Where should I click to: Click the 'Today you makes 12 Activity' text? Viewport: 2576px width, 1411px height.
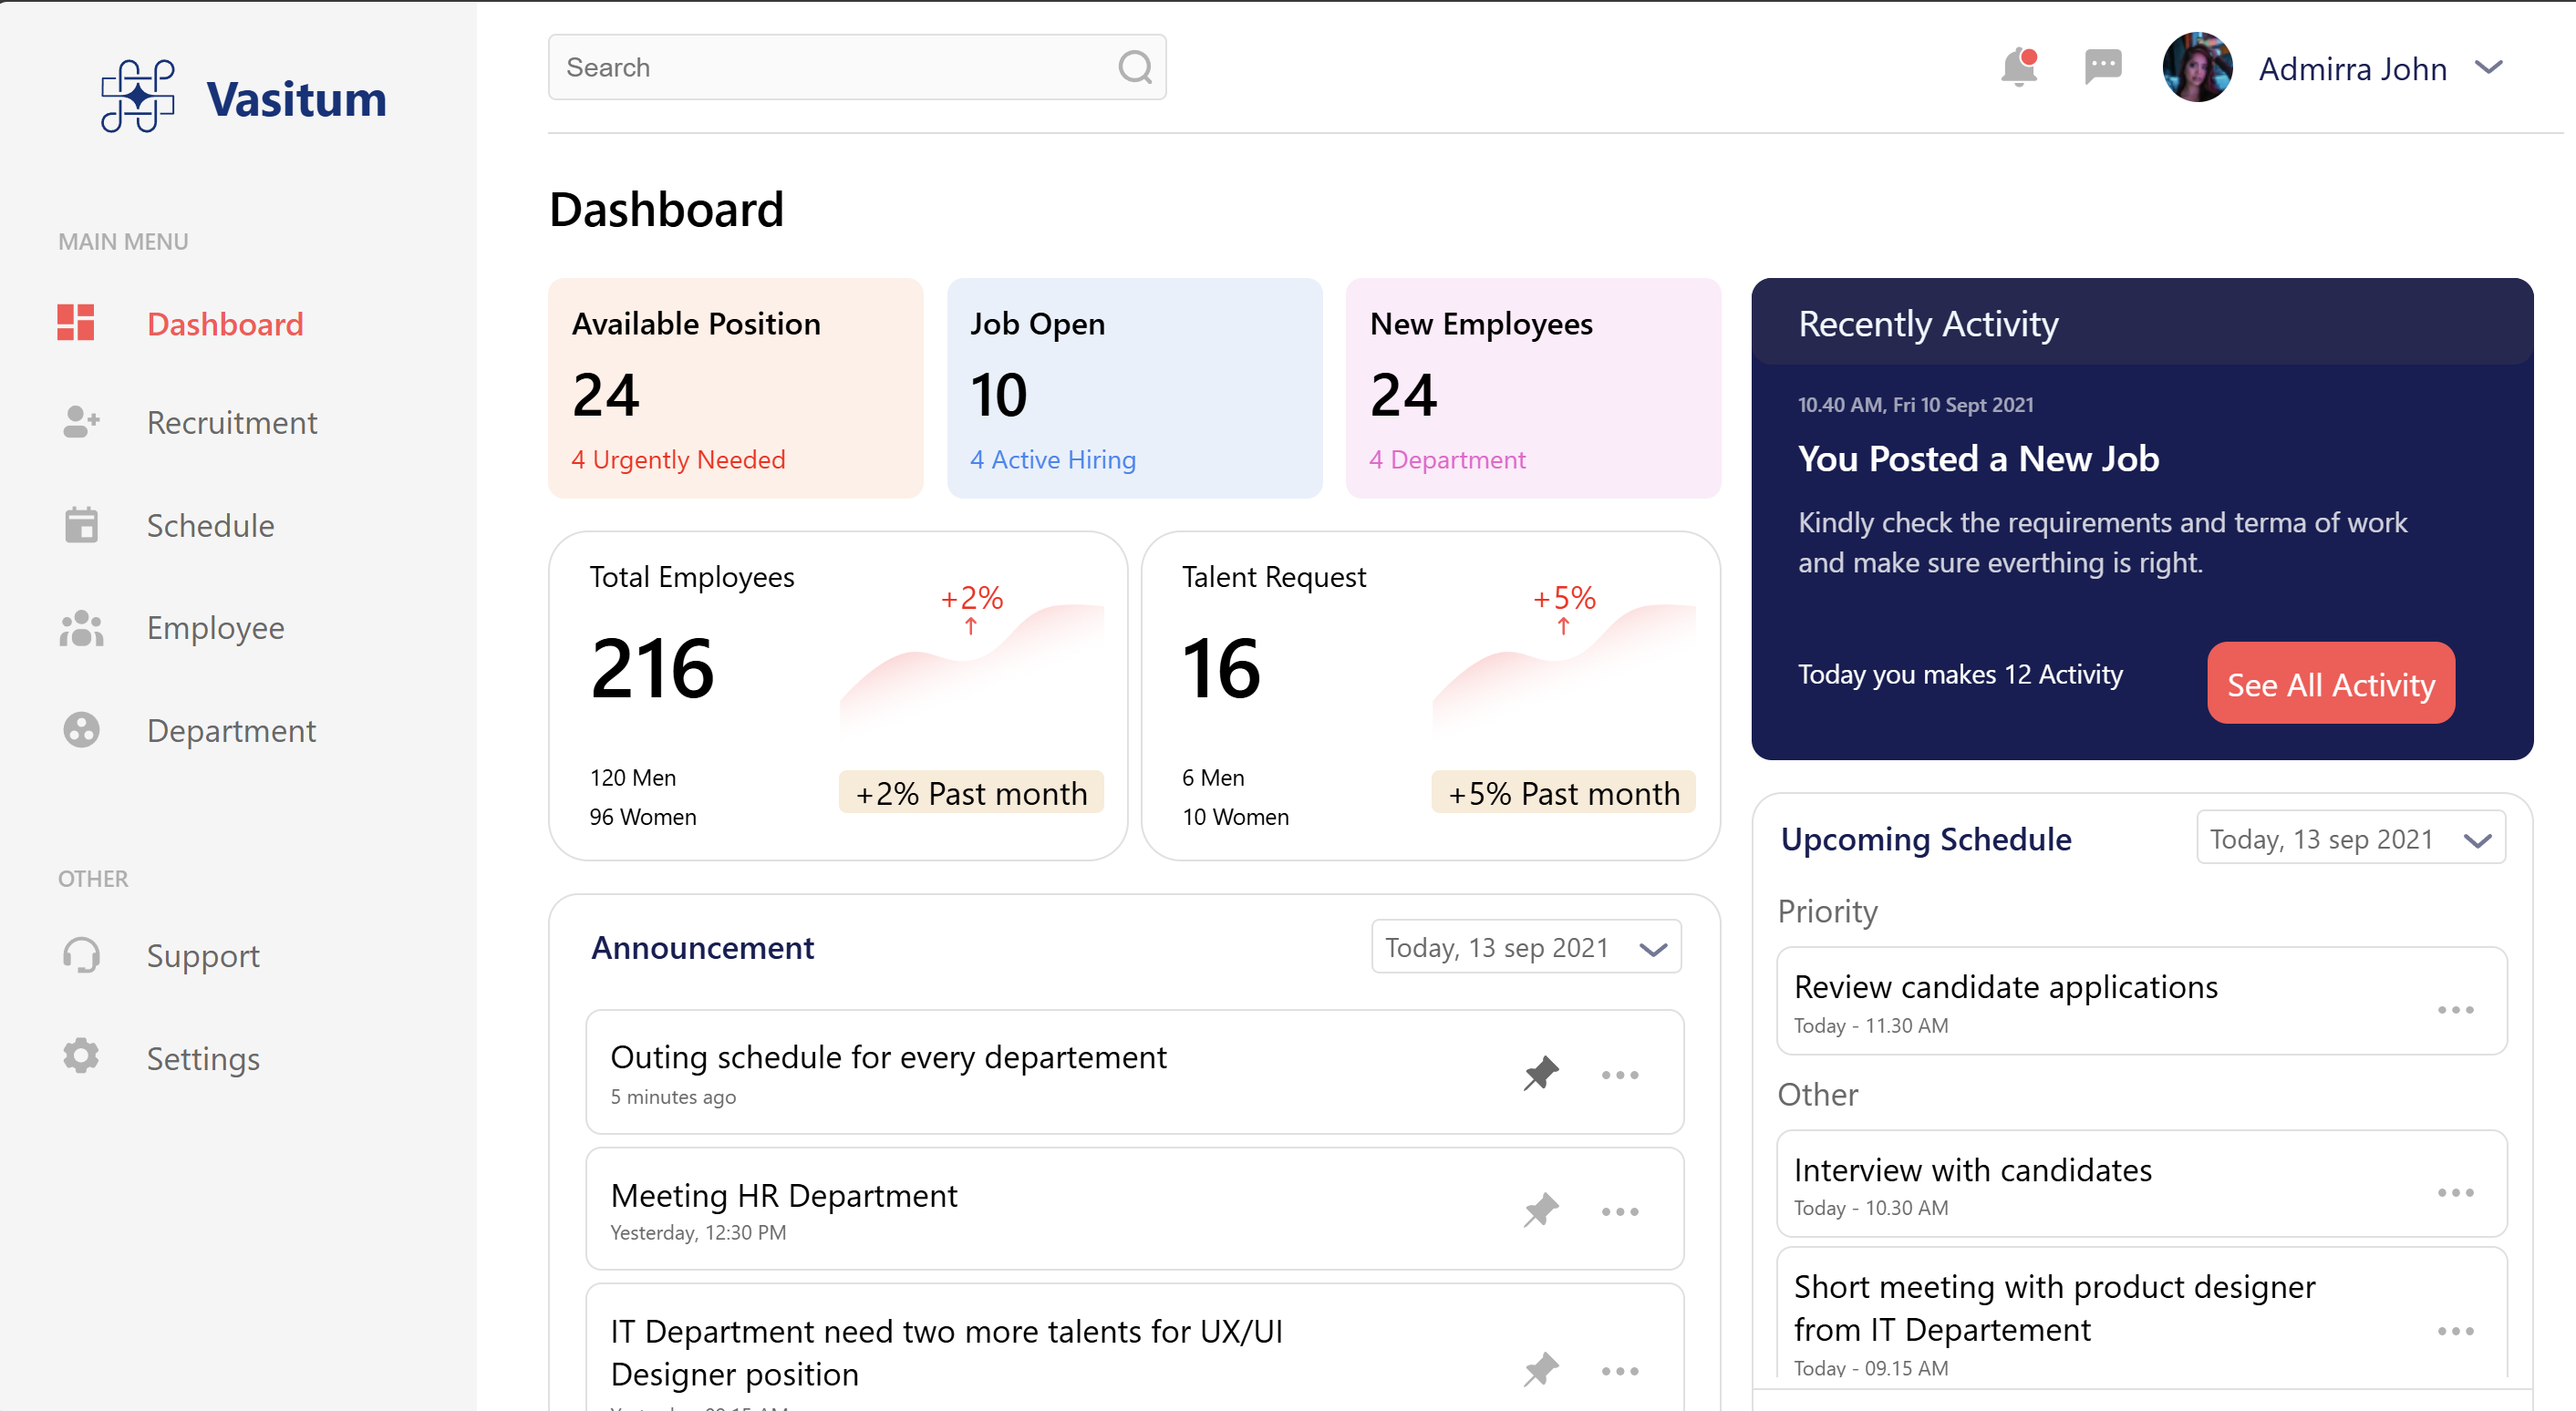click(1959, 675)
